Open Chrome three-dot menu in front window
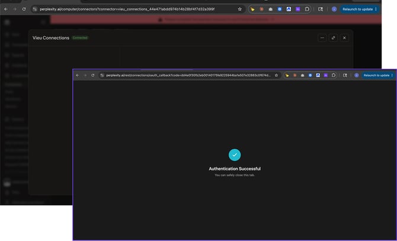The height and width of the screenshot is (241, 397). [392, 75]
